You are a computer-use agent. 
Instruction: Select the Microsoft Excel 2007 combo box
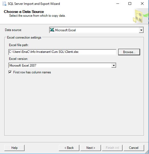[62, 66]
